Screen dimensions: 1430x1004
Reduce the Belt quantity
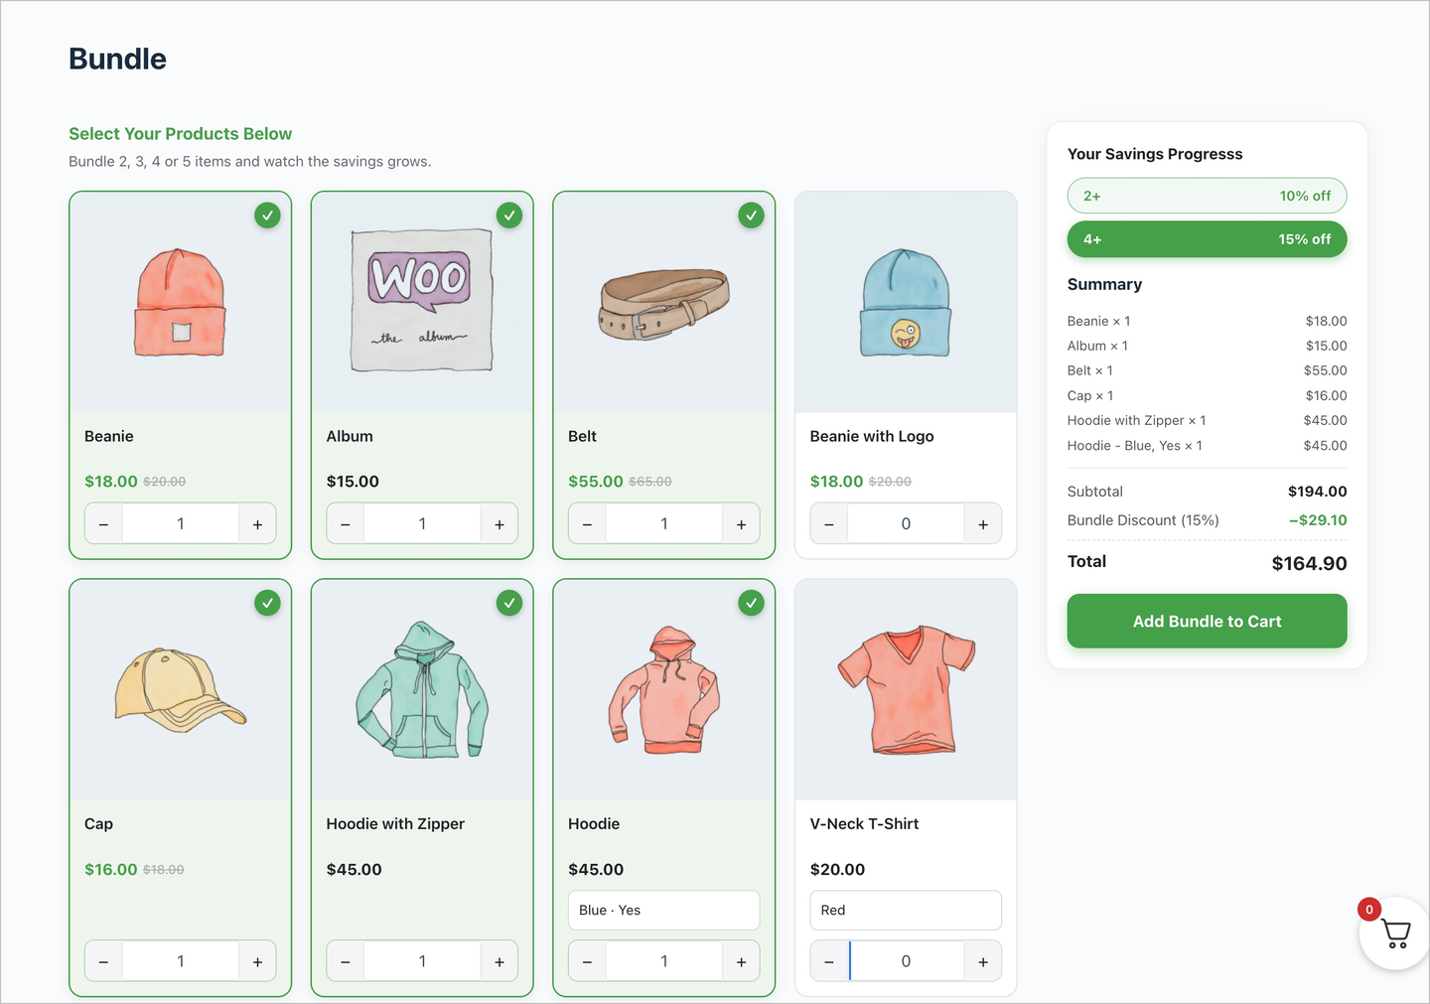[x=587, y=524]
